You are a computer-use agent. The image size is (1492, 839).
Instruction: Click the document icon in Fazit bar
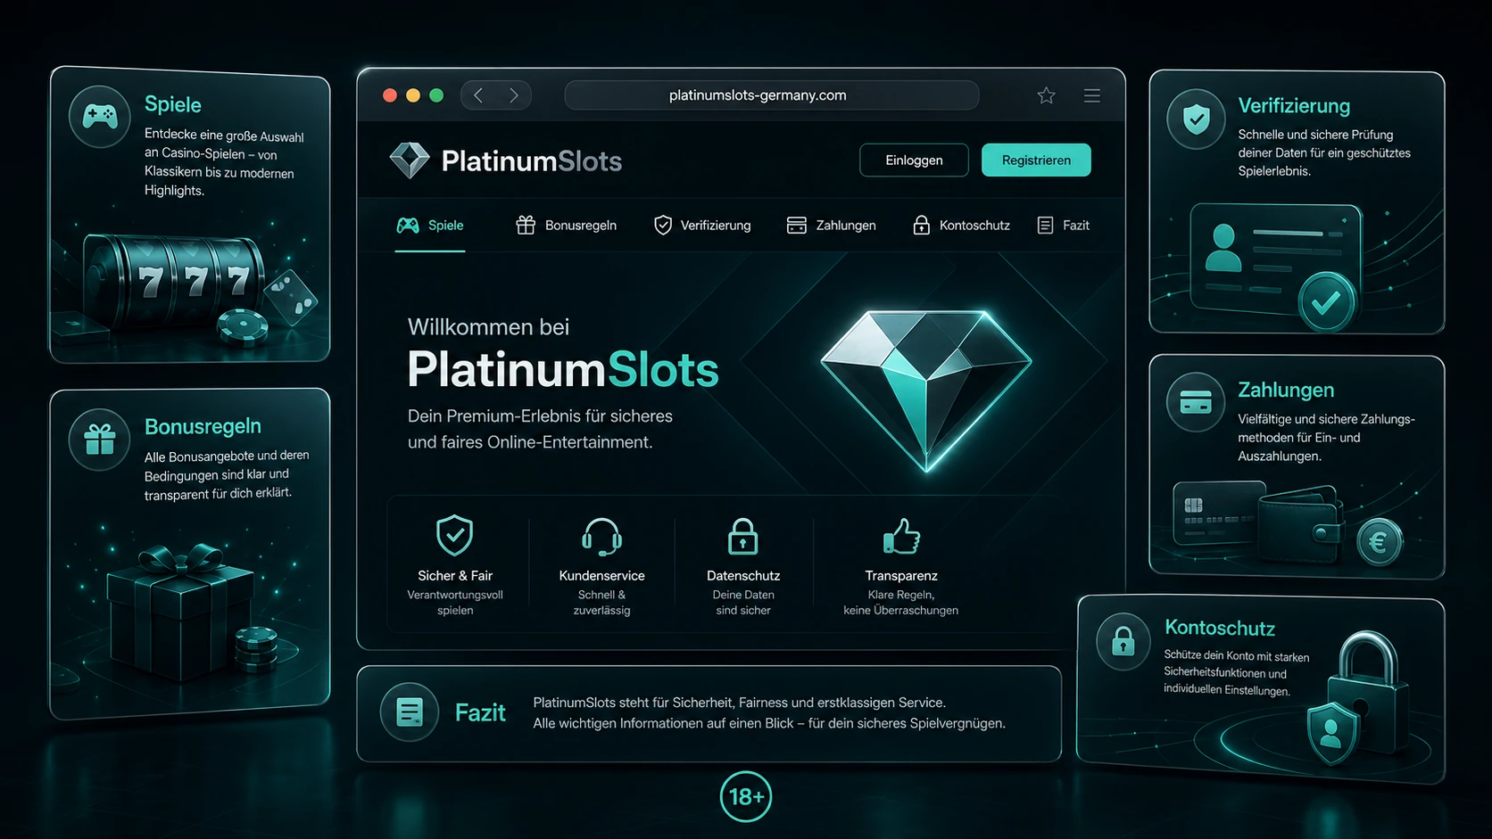410,712
